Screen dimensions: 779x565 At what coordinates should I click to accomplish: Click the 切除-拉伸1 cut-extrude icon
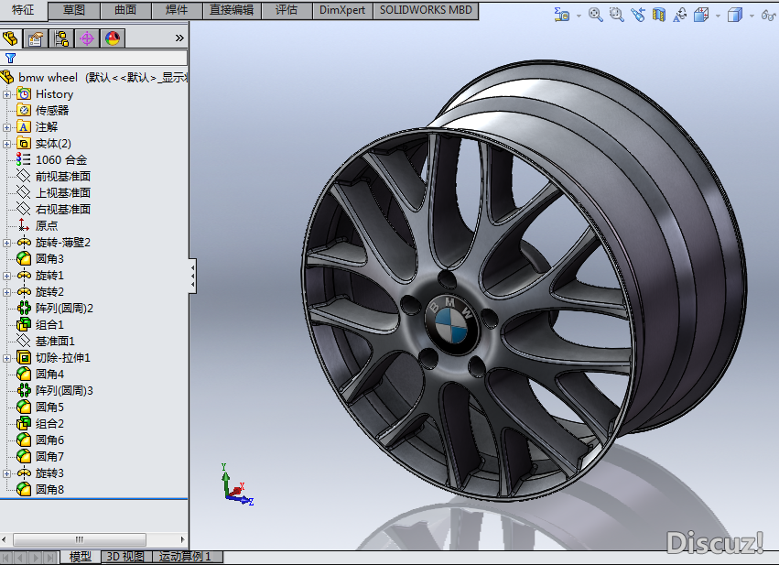pyautogui.click(x=24, y=357)
